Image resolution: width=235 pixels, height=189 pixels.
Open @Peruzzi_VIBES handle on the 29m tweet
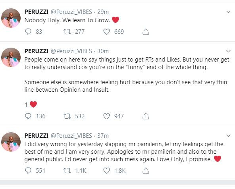pos(71,12)
